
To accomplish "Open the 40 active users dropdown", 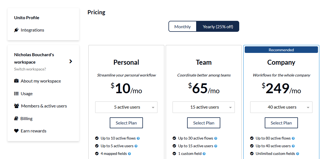I will click(281, 107).
